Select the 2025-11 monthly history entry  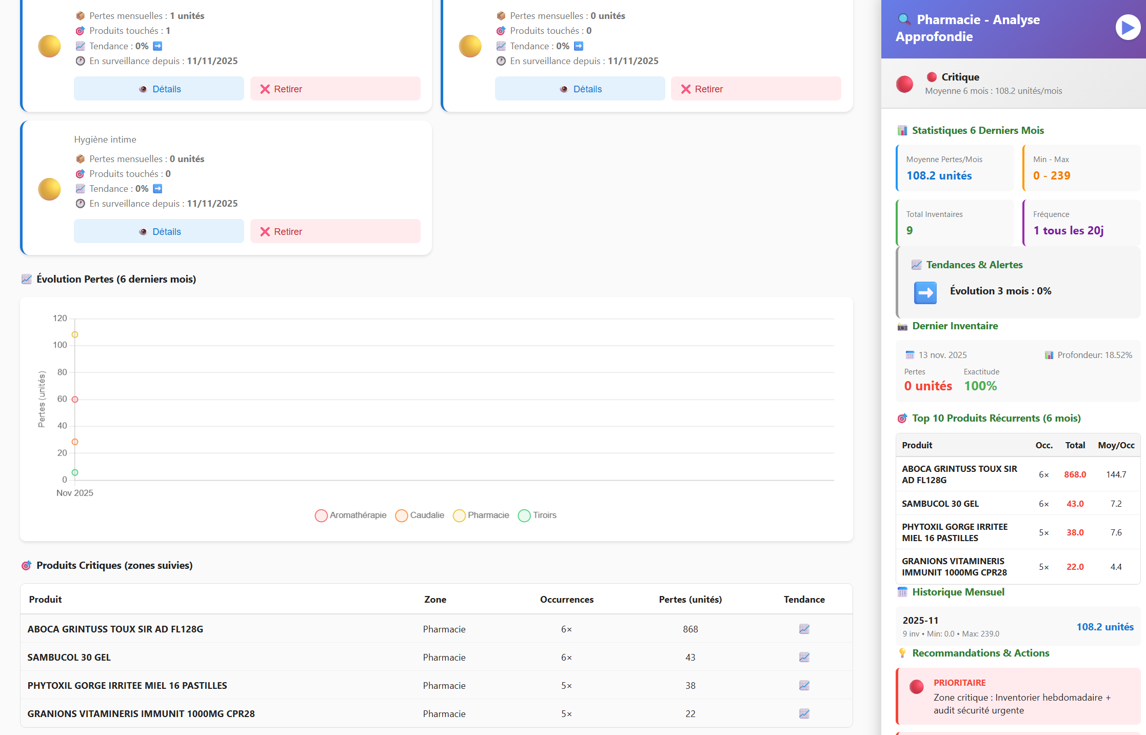1018,626
